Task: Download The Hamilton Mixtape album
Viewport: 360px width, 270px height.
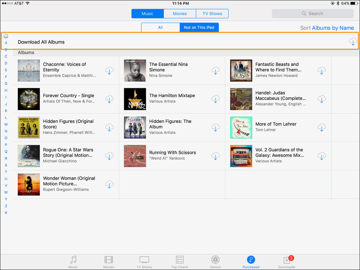Action: click(216, 99)
